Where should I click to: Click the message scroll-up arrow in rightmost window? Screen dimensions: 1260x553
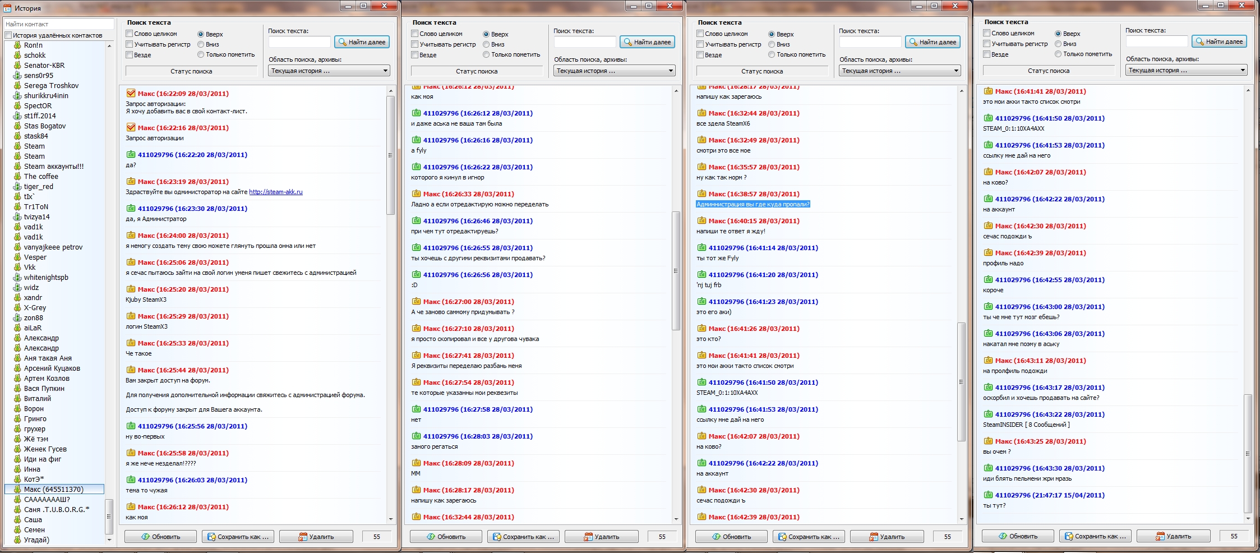(1248, 90)
